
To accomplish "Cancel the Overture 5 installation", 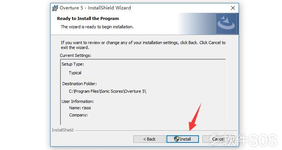I will click(218, 139).
